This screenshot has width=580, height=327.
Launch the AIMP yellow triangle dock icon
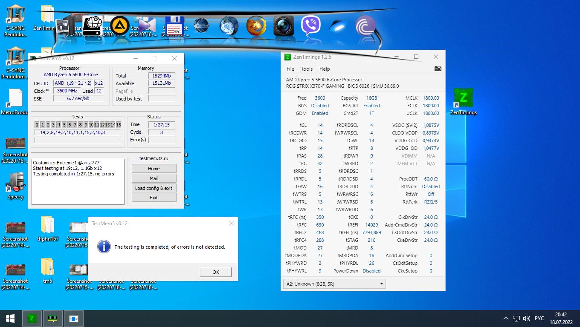coord(120,26)
